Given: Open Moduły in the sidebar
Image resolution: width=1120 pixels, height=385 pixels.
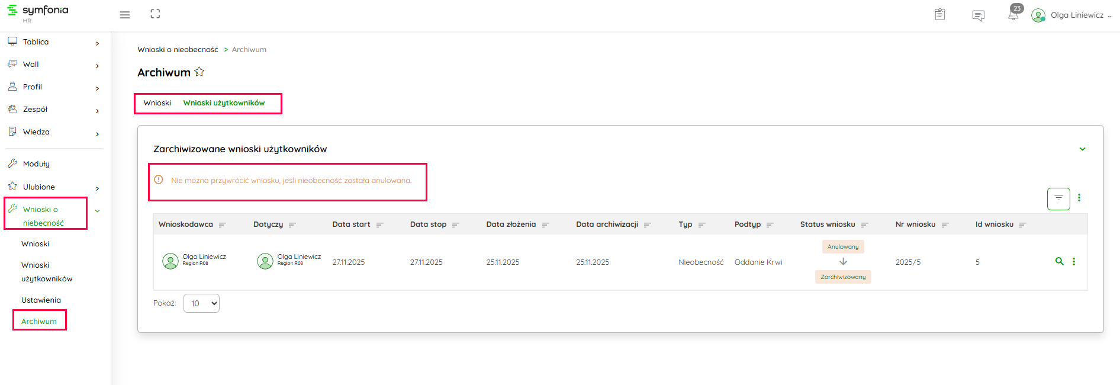Looking at the screenshot, I should (36, 164).
